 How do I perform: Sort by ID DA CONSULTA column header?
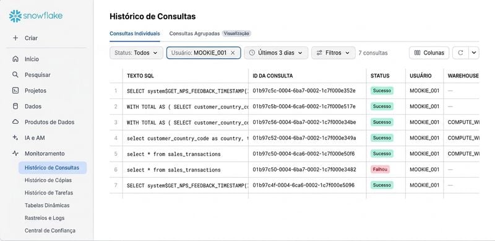pos(273,76)
